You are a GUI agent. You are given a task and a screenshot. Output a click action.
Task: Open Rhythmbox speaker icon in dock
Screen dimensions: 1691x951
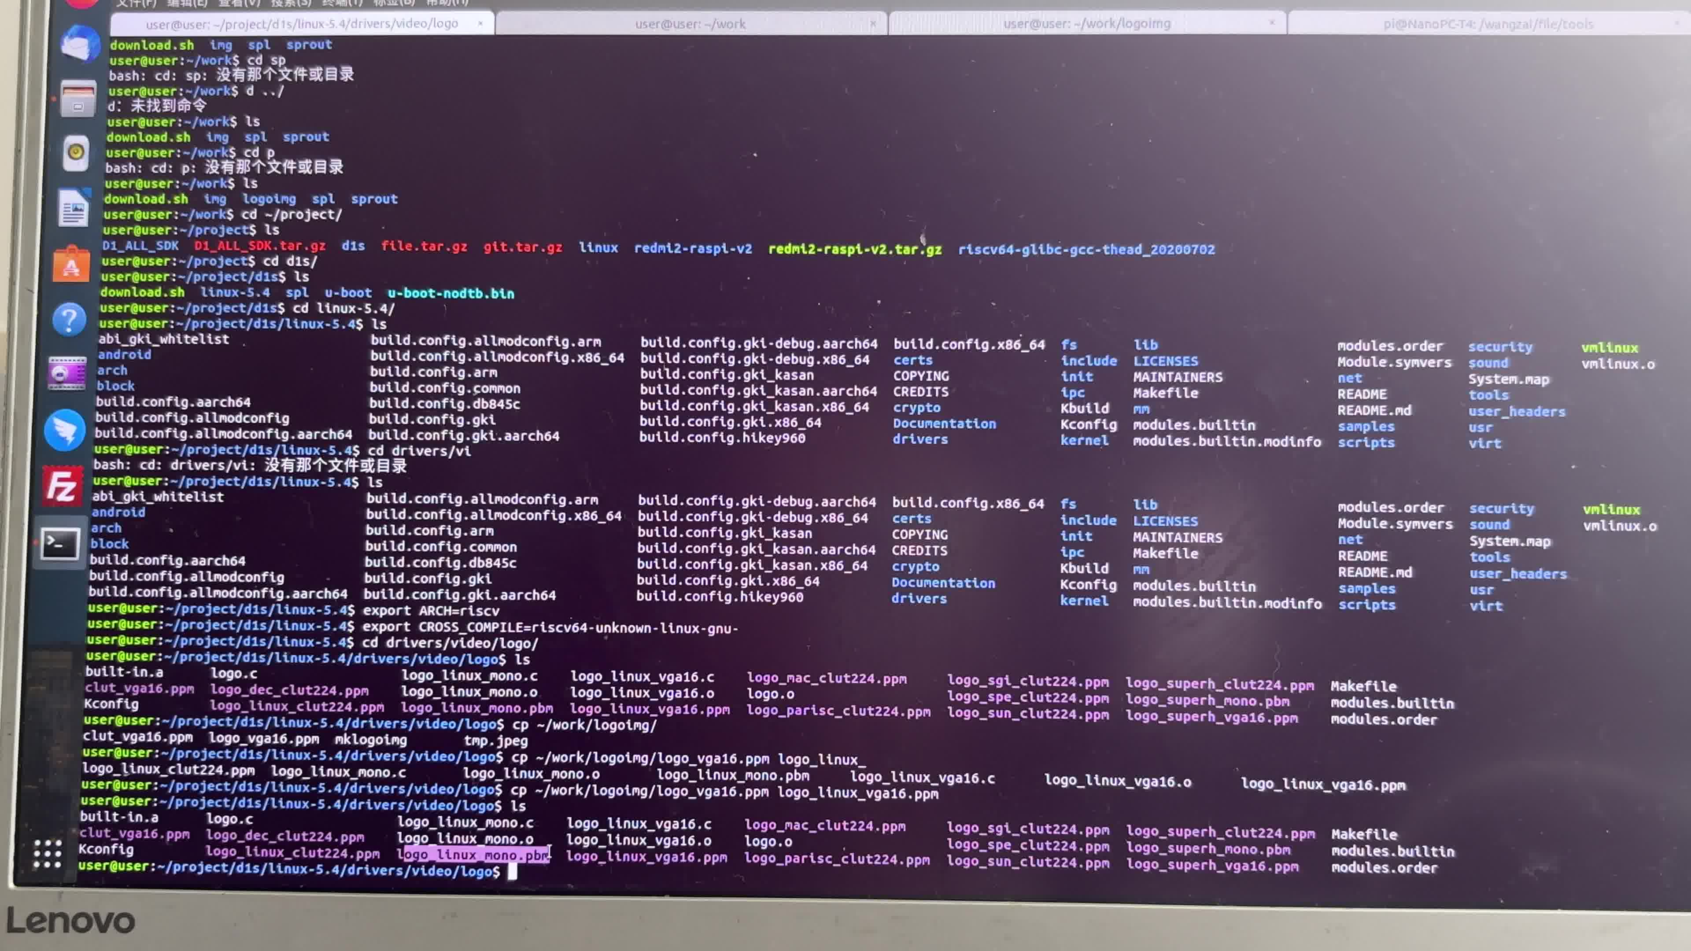pyautogui.click(x=76, y=153)
